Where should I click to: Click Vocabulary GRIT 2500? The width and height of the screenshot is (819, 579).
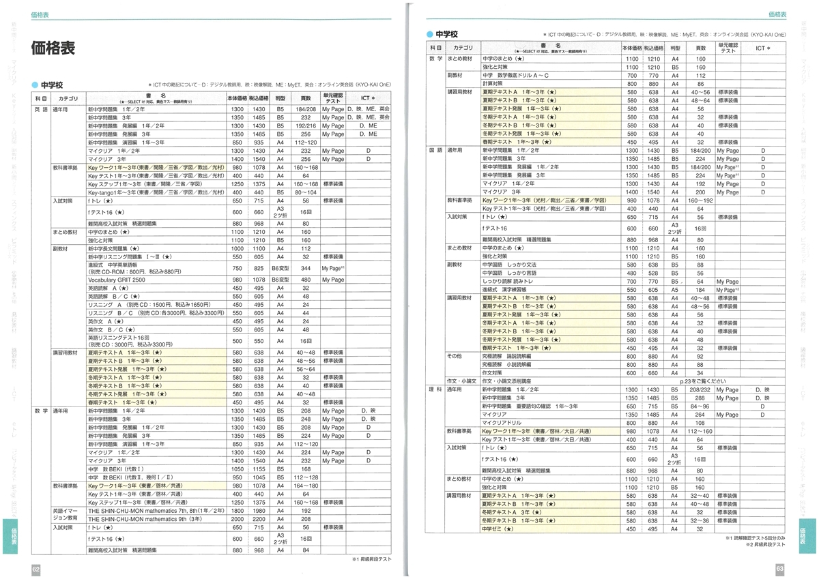point(116,280)
